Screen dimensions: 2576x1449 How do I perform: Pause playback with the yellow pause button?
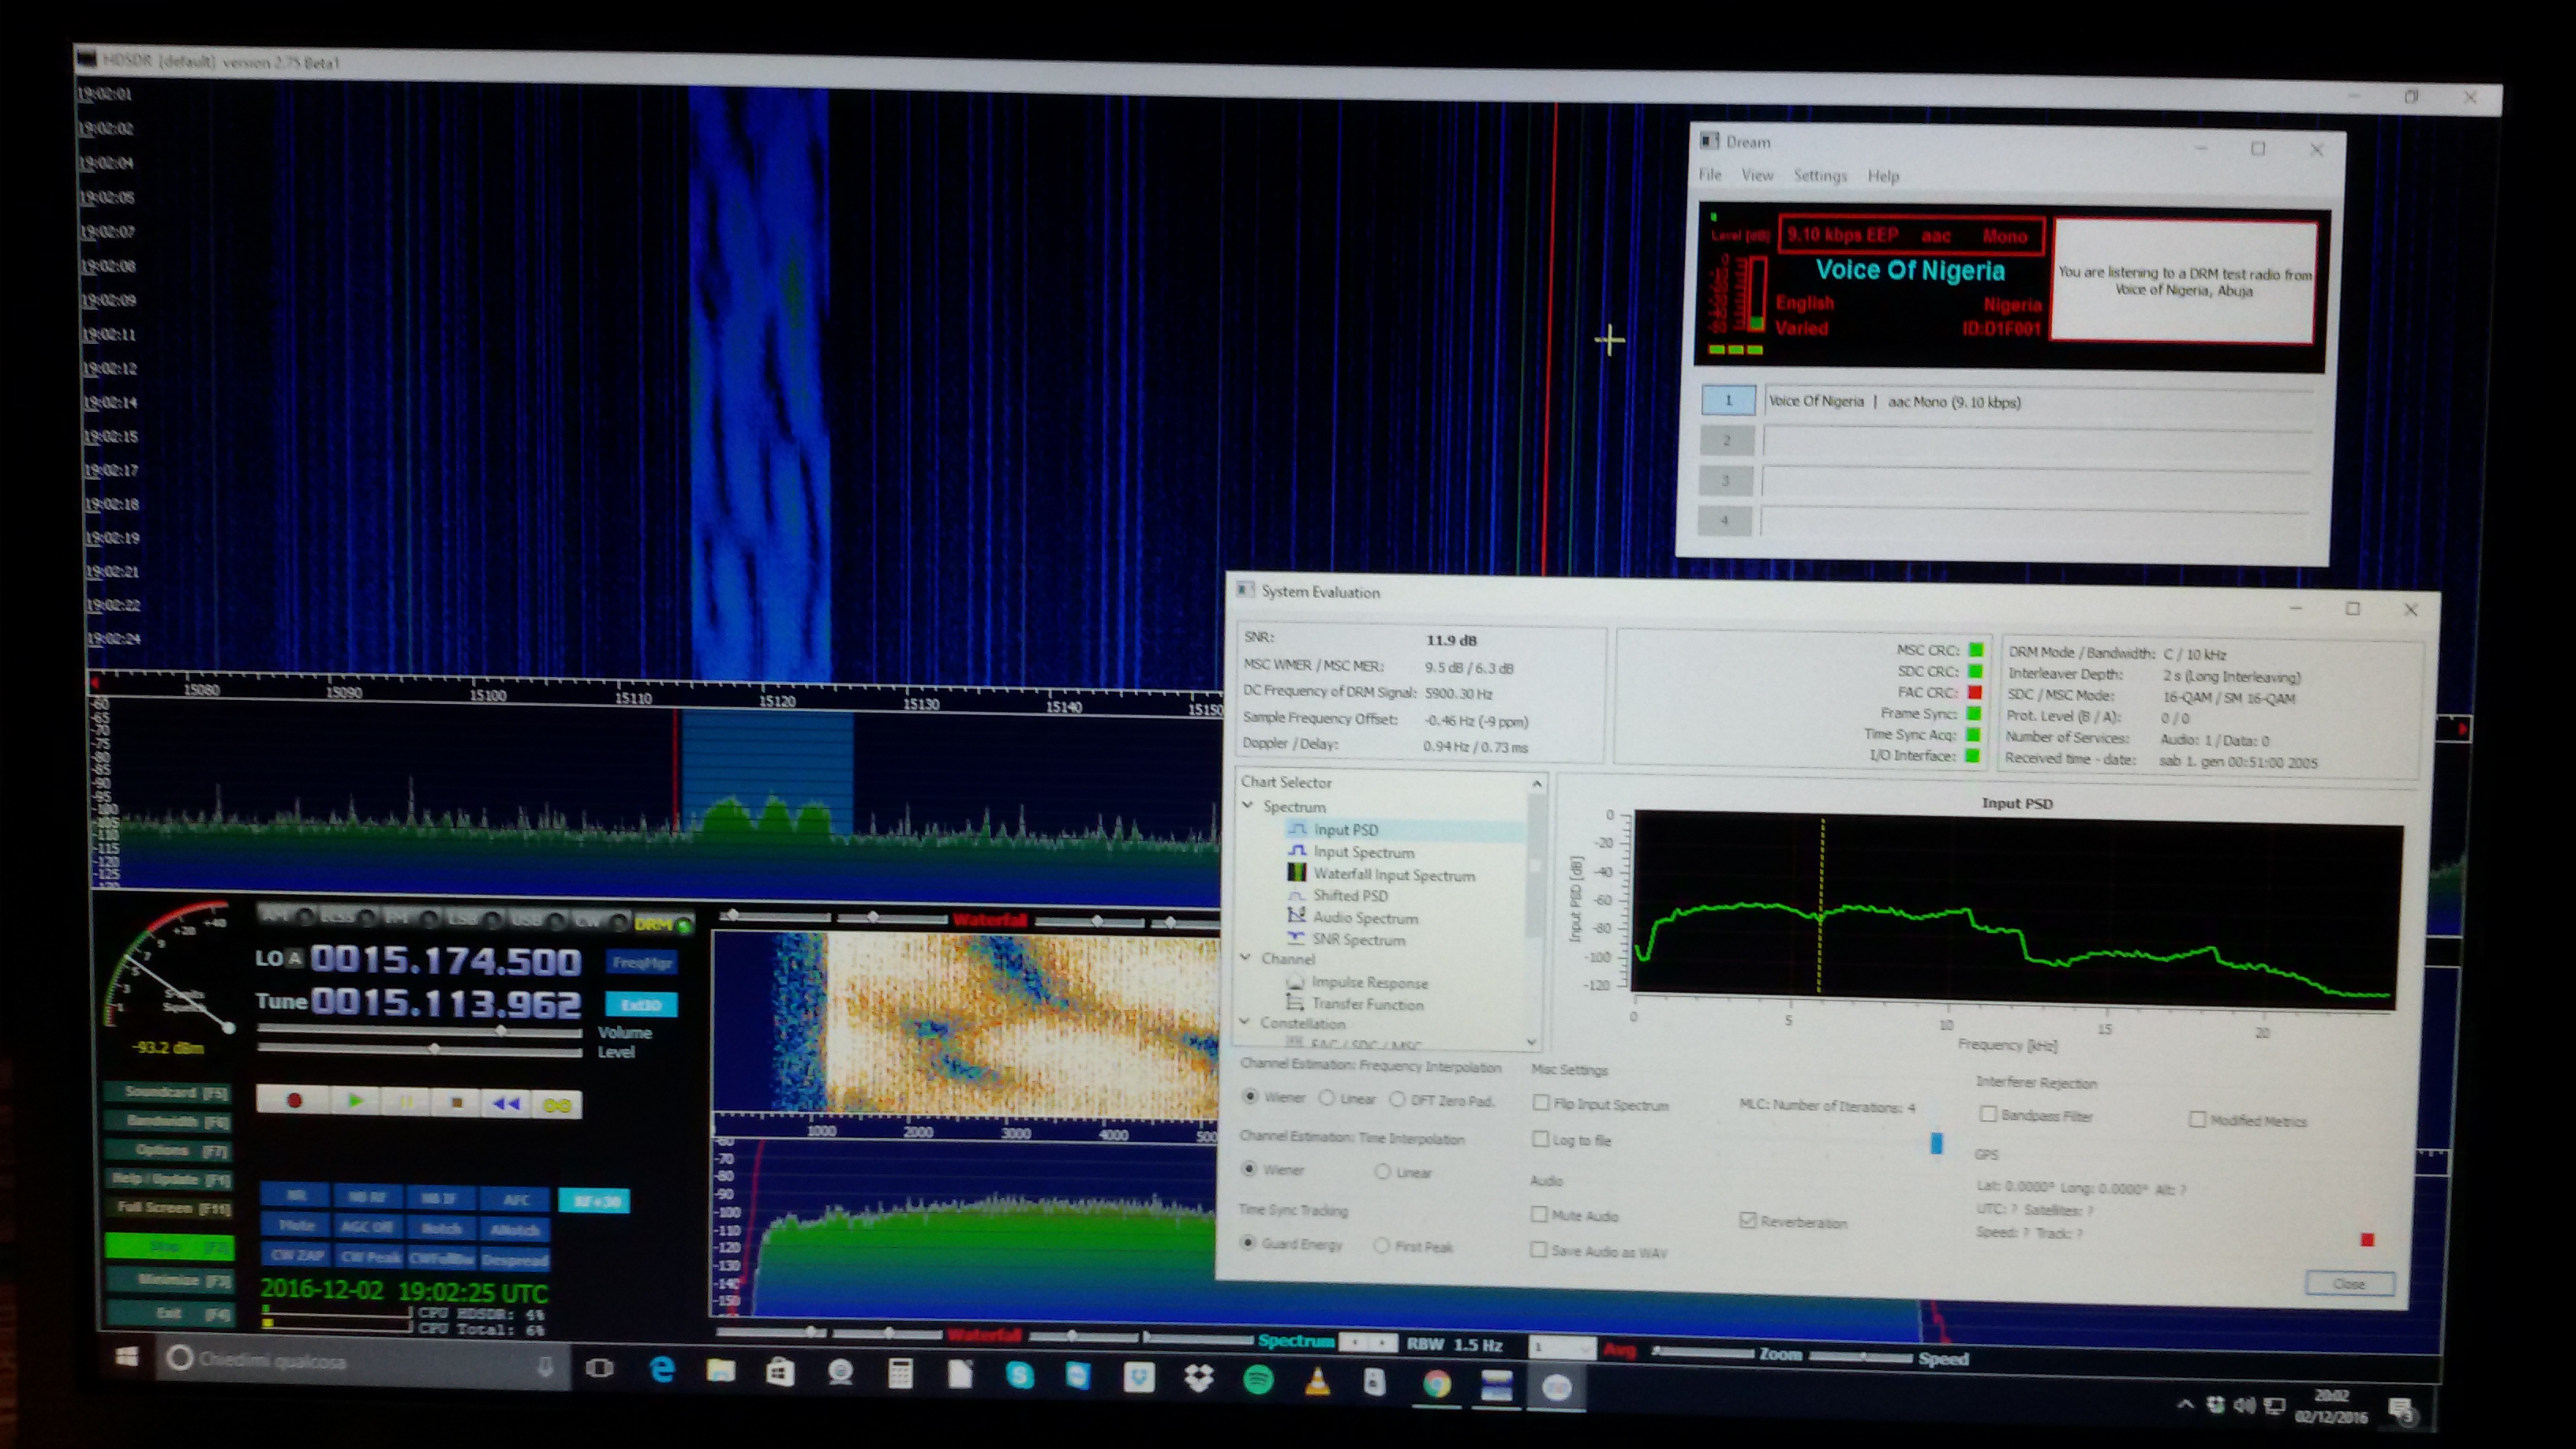coord(406,1101)
